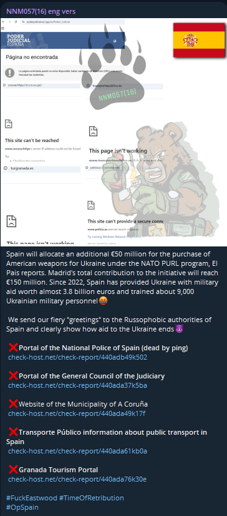The width and height of the screenshot is (227, 516).
Task: Open Granada Tourism report 440ada76k30e
Action: pyautogui.click(x=77, y=479)
